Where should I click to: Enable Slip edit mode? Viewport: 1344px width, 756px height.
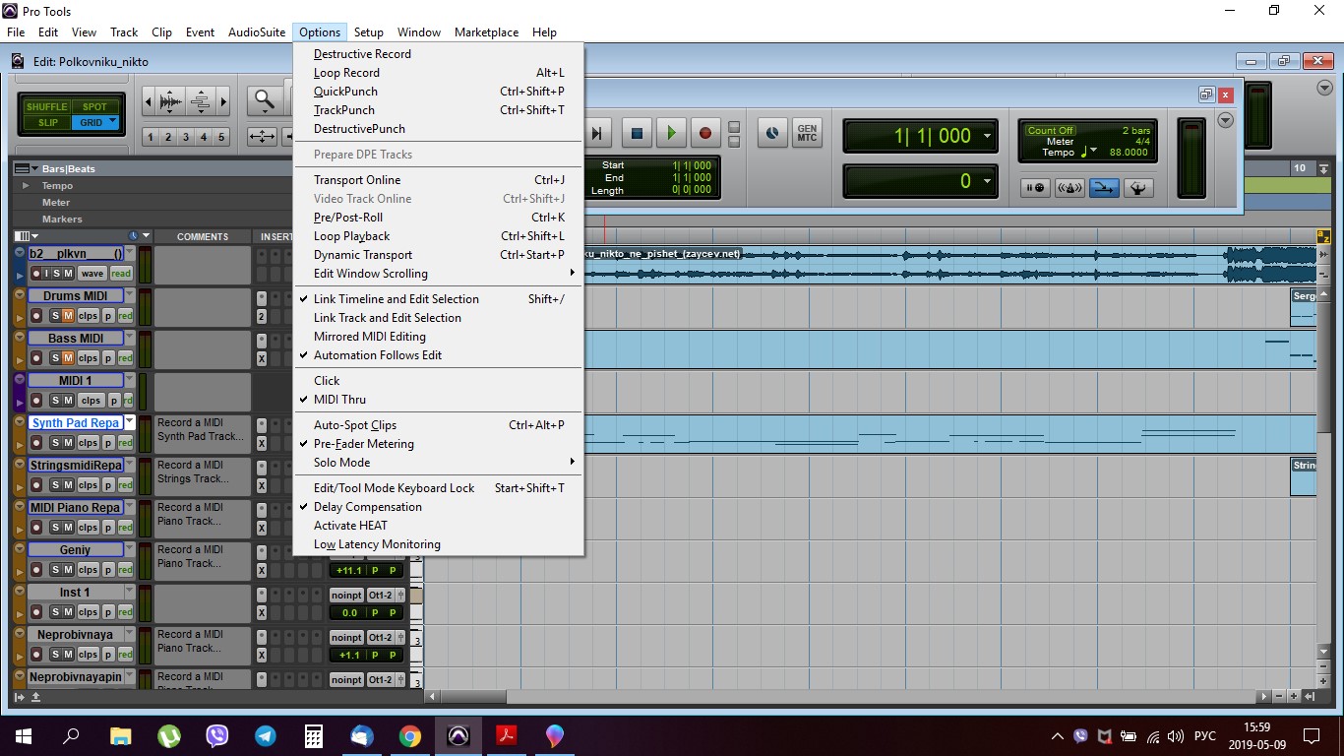pyautogui.click(x=46, y=123)
